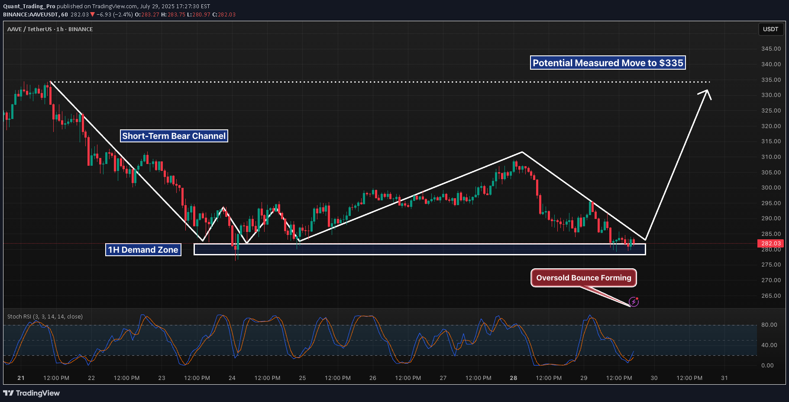Click the 300.00 price axis label

[771, 187]
